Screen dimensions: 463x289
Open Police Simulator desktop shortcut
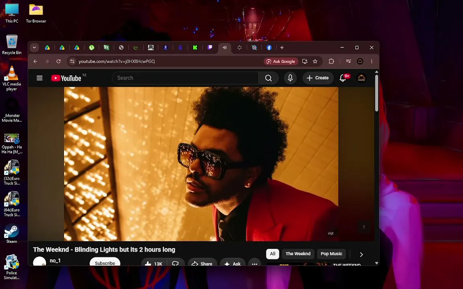pos(12,267)
